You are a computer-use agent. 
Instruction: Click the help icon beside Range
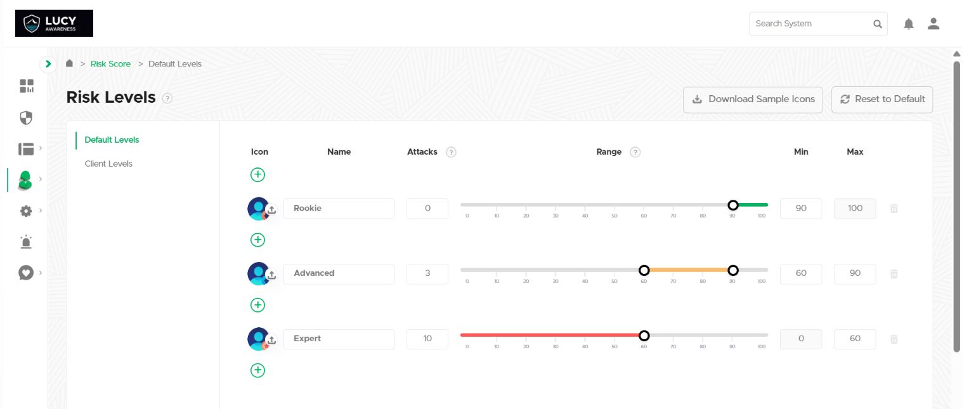[635, 152]
